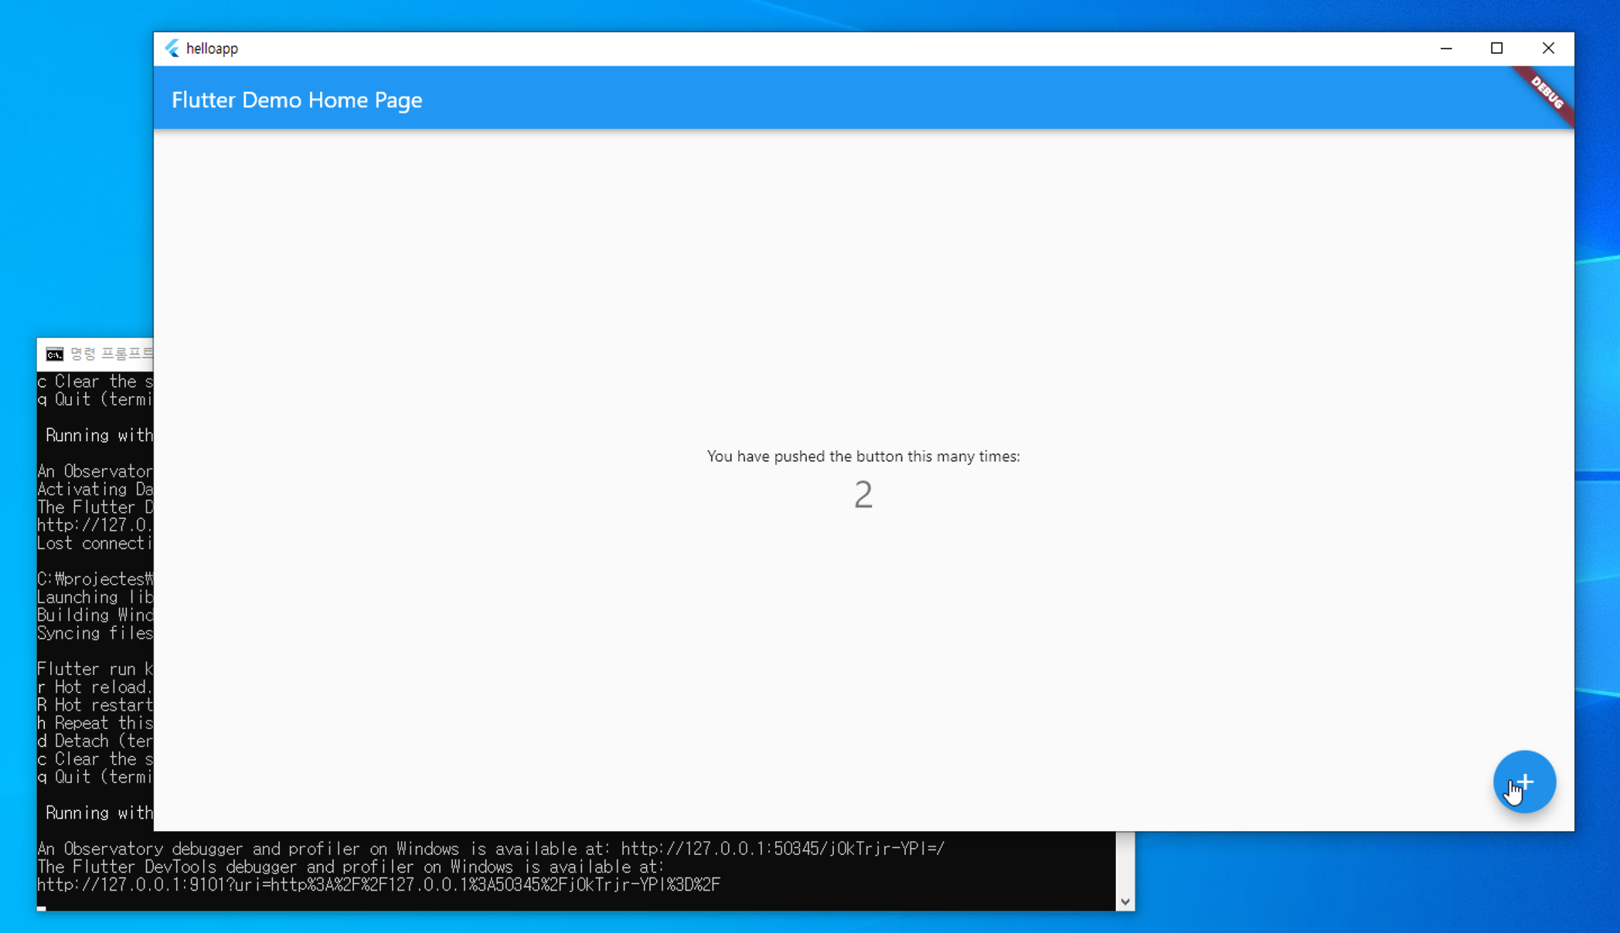Click the terminal cursor on last line

click(42, 908)
